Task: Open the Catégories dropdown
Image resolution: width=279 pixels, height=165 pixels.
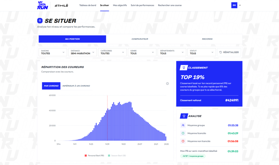Action: click(x=112, y=52)
